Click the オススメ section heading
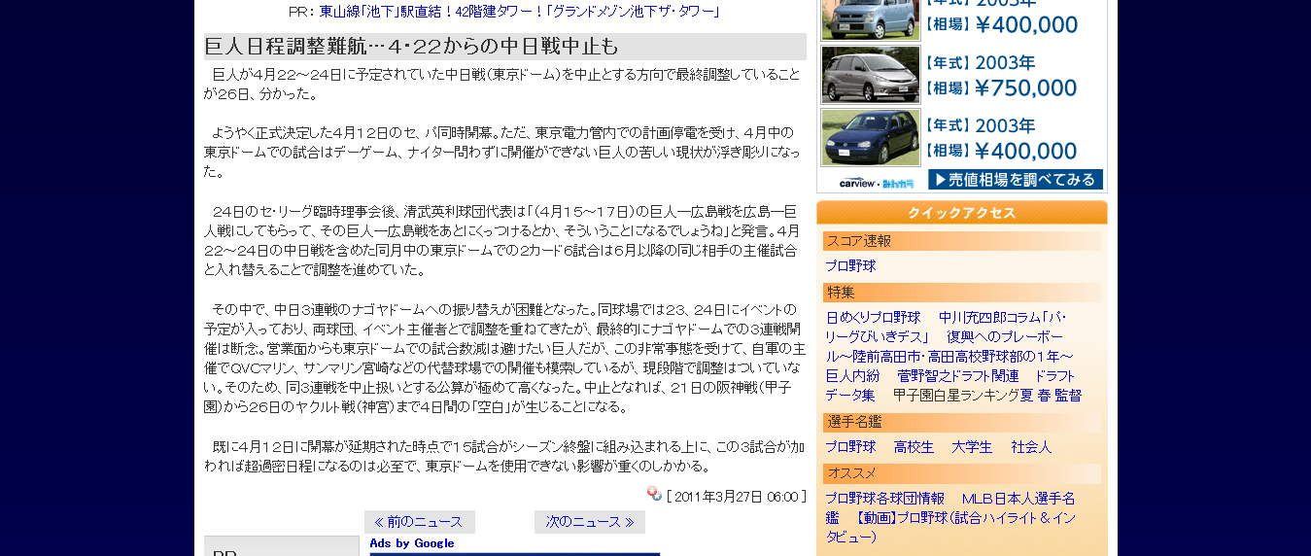 coord(962,473)
